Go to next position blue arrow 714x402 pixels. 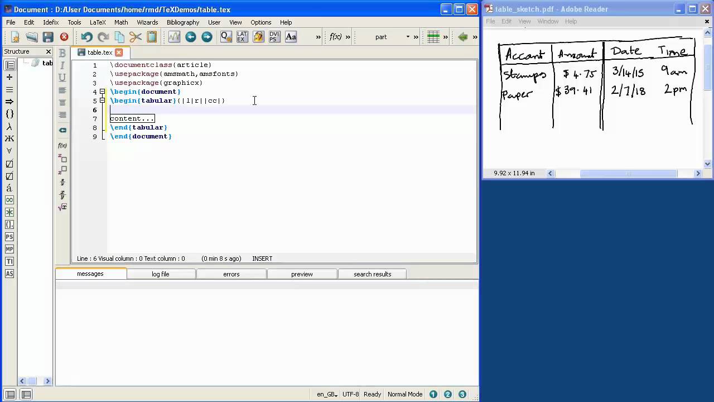tap(207, 37)
